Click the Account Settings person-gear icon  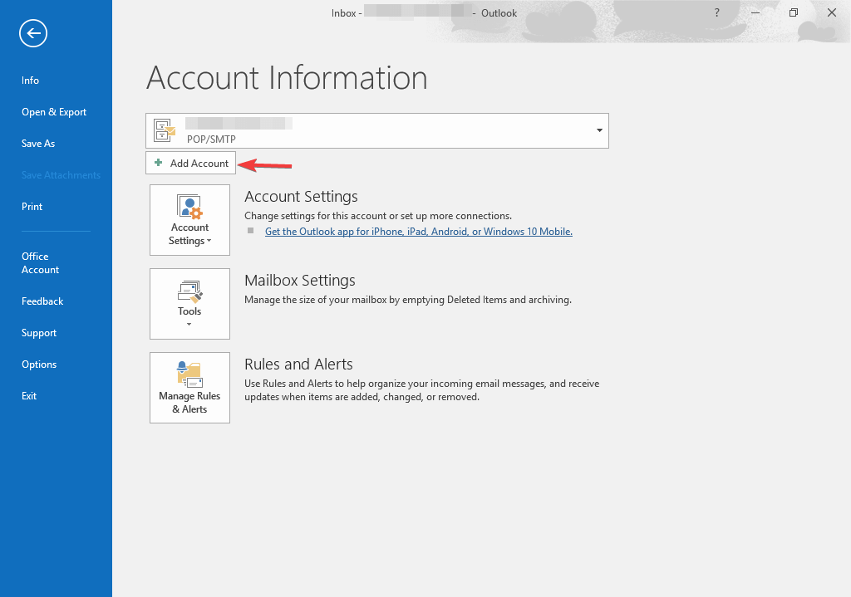pyautogui.click(x=189, y=207)
